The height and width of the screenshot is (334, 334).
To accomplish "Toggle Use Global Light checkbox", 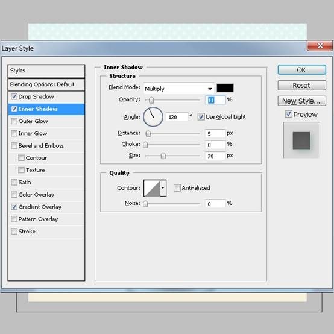I will tap(201, 116).
